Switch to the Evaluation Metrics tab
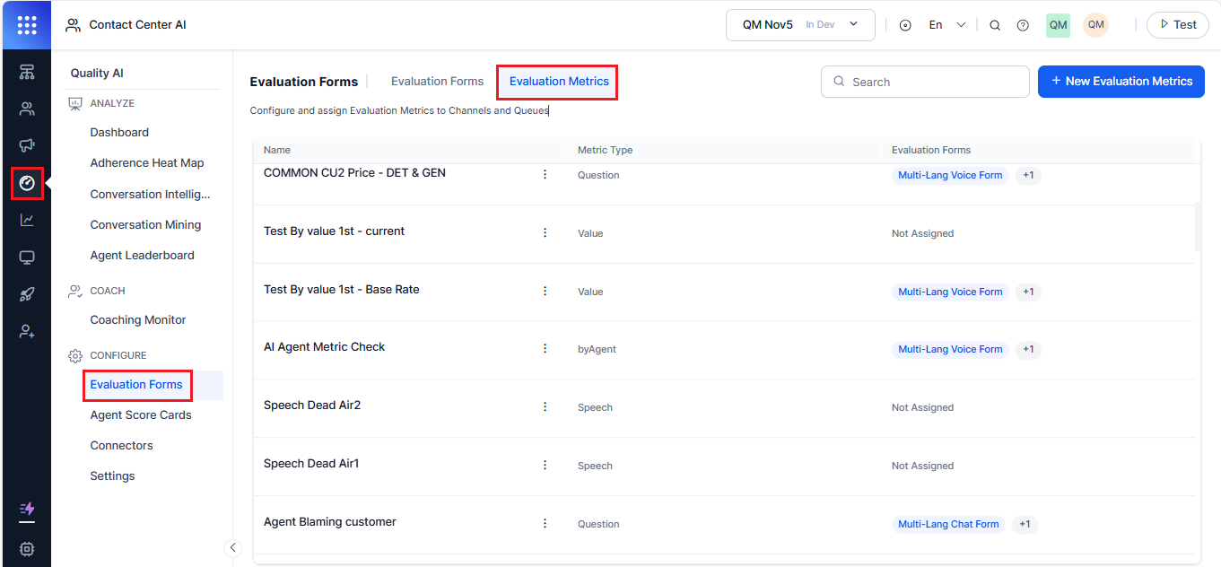This screenshot has height=567, width=1221. (x=559, y=82)
